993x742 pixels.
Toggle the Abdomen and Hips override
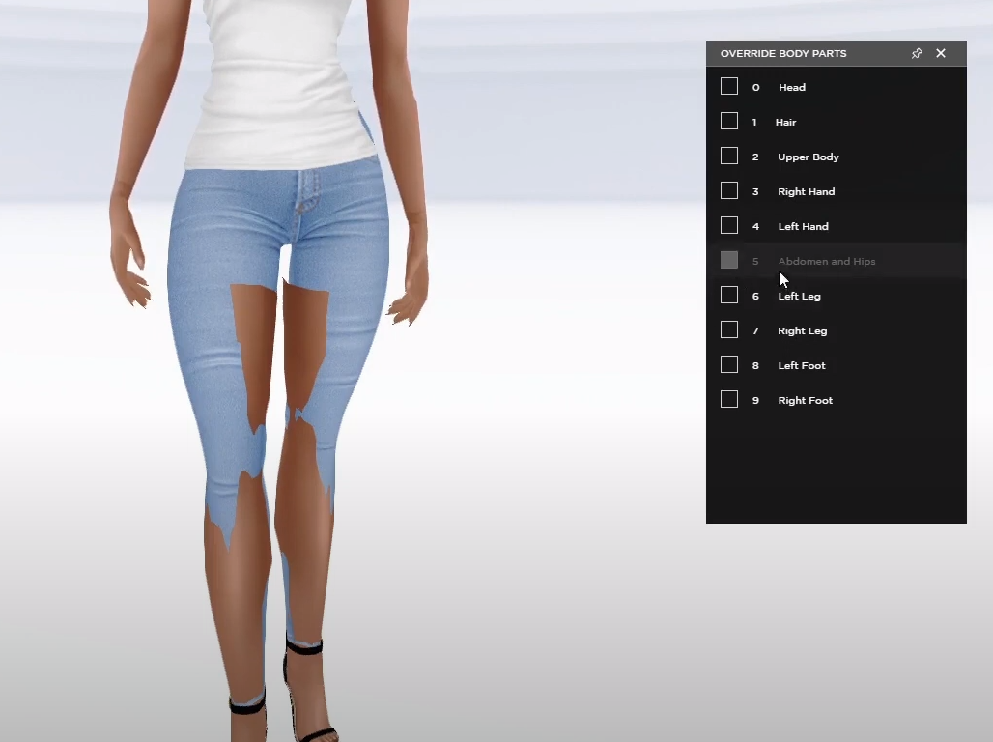point(729,260)
